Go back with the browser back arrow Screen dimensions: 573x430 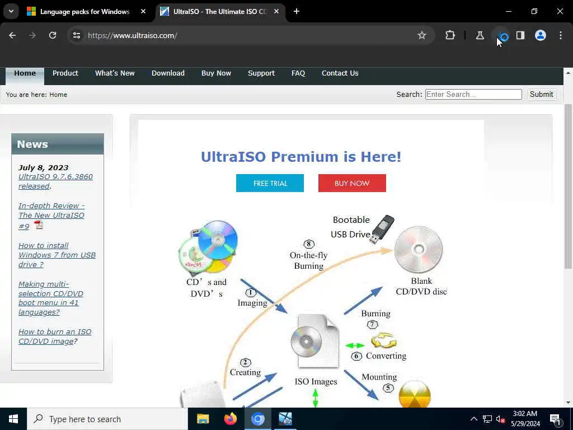pos(12,35)
